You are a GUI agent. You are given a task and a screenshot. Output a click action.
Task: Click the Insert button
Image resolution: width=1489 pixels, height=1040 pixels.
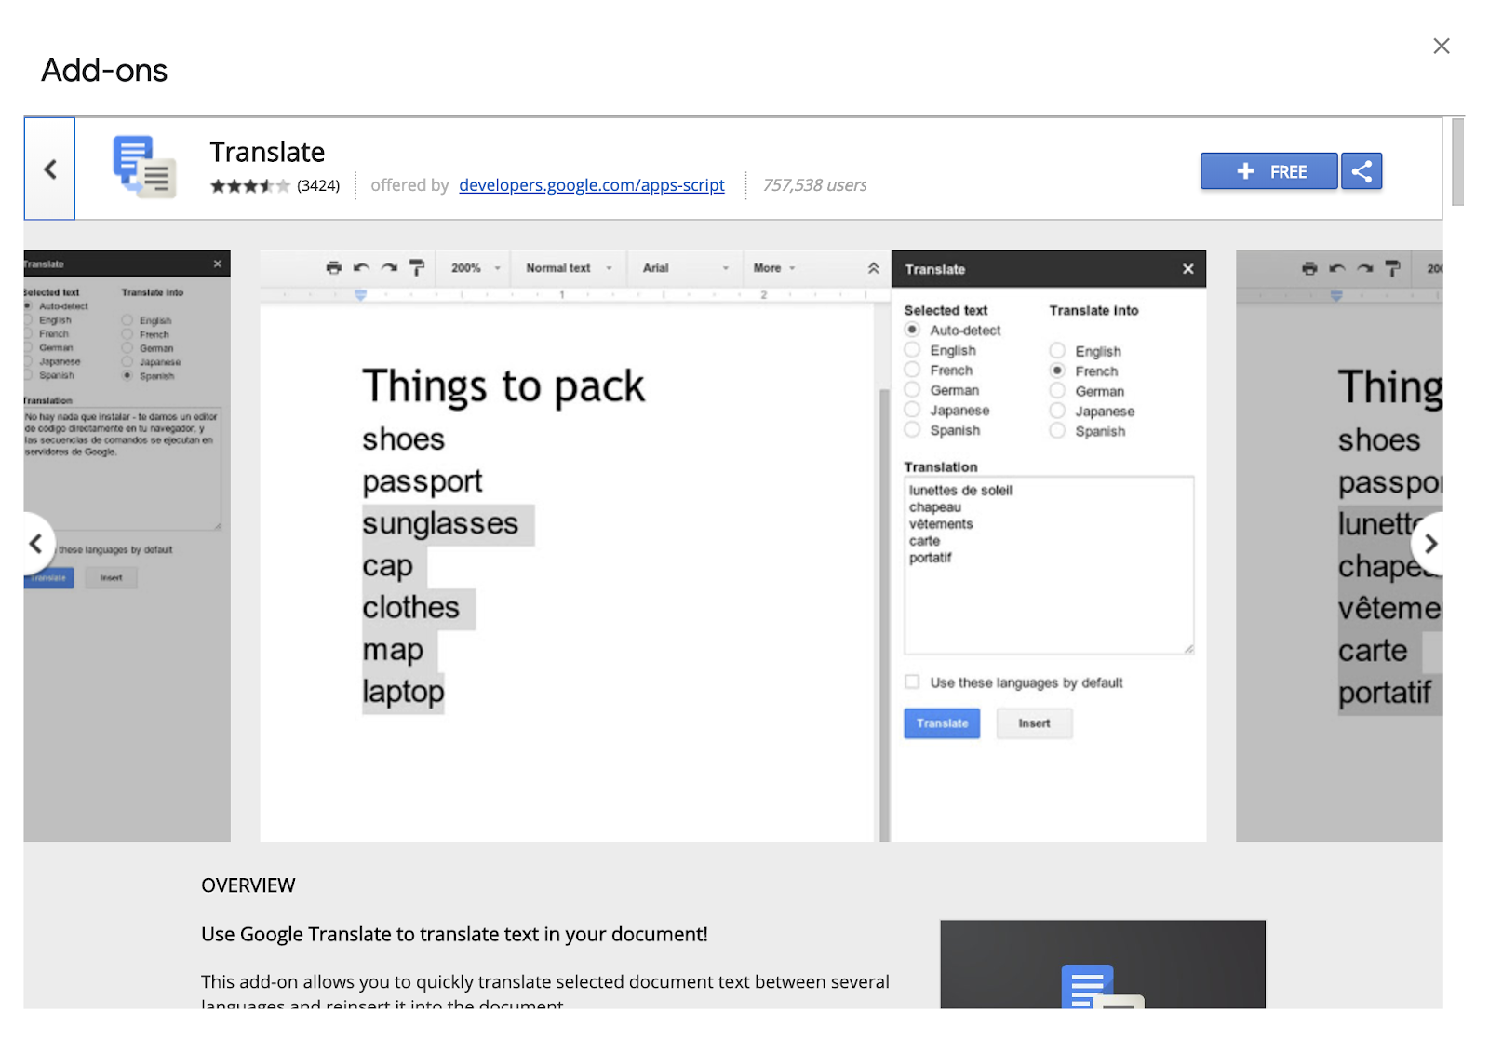(x=1034, y=723)
